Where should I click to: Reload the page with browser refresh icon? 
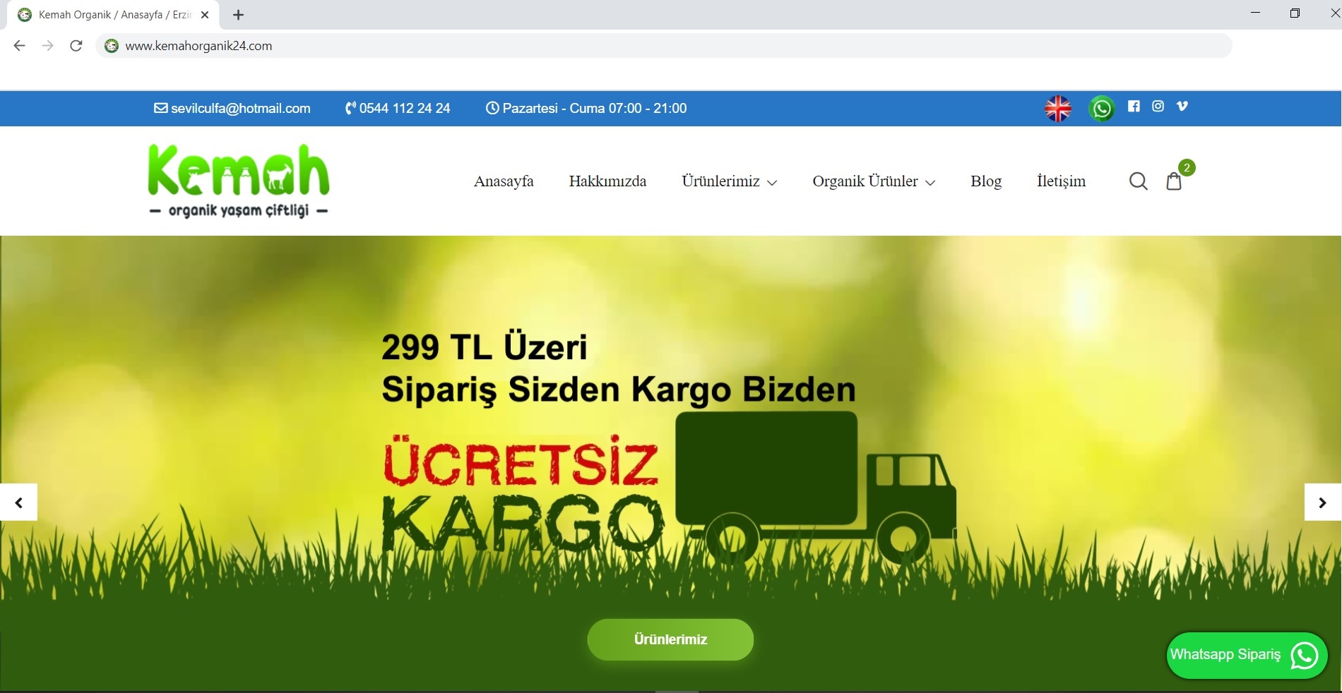point(76,46)
